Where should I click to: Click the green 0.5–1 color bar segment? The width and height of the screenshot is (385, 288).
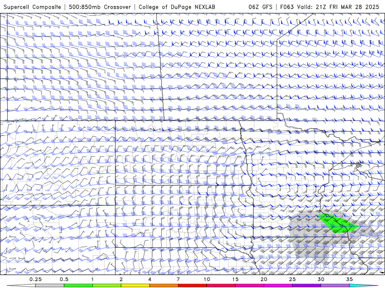coord(78,286)
